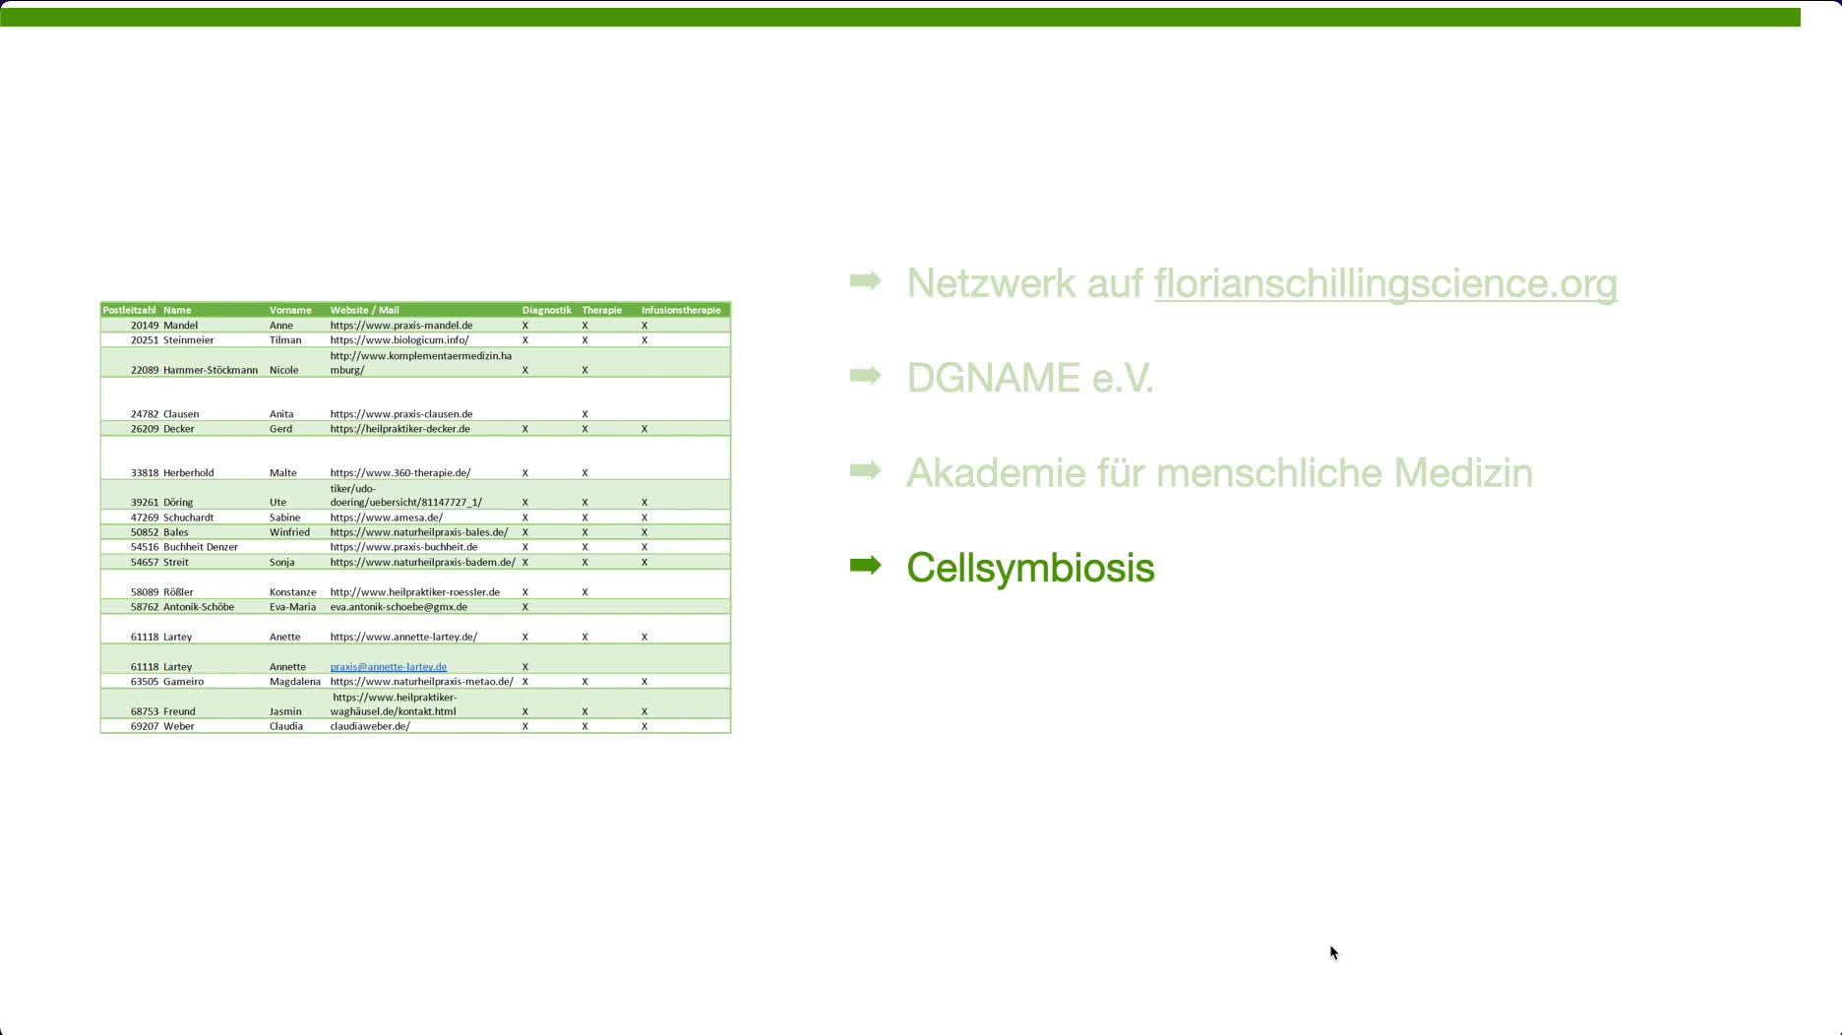Click the arrow bullet beside 'Netzwerk auf'
The image size is (1842, 1035).
865,280
